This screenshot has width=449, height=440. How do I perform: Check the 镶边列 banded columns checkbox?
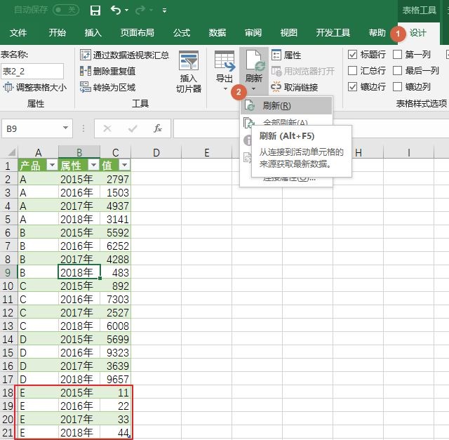(397, 86)
